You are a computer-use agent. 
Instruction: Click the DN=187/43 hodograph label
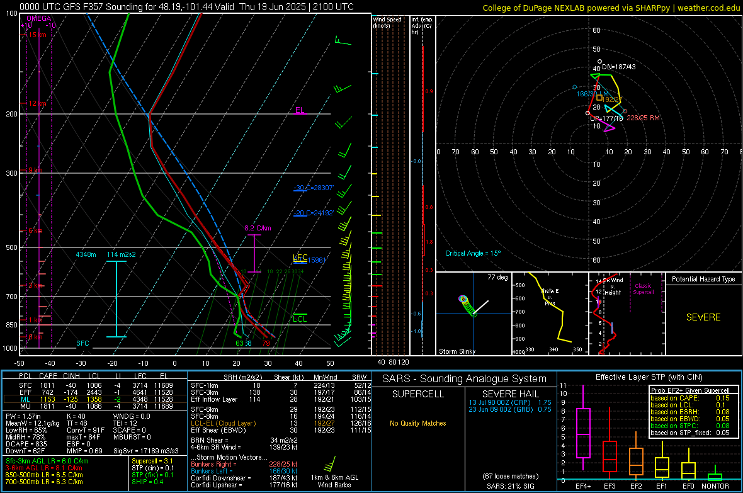(619, 67)
